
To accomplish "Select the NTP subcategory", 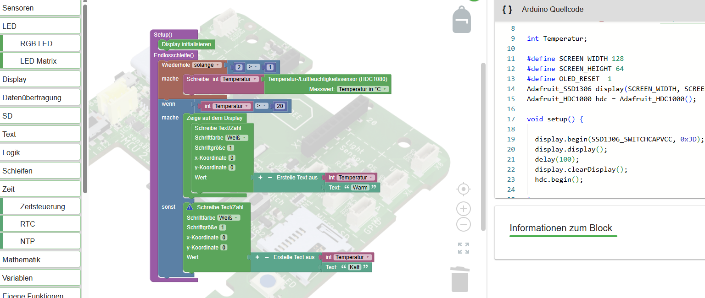I will [x=40, y=242].
